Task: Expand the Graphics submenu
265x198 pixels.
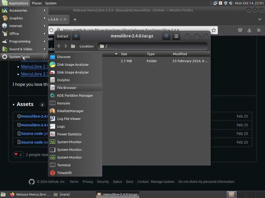Action: 24,18
